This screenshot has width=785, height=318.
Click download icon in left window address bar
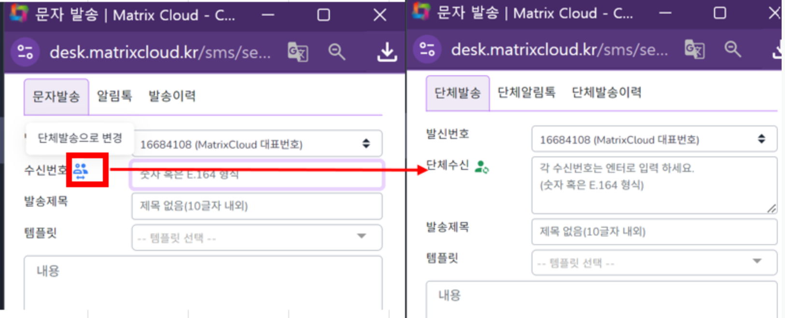click(387, 52)
